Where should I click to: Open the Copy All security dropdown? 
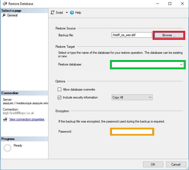(x=150, y=97)
